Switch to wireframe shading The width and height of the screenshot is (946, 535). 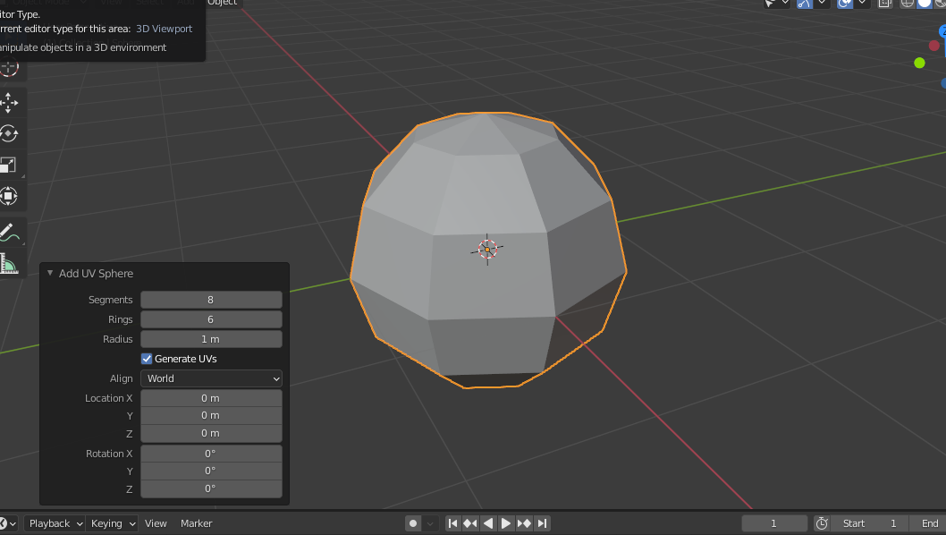click(x=907, y=4)
